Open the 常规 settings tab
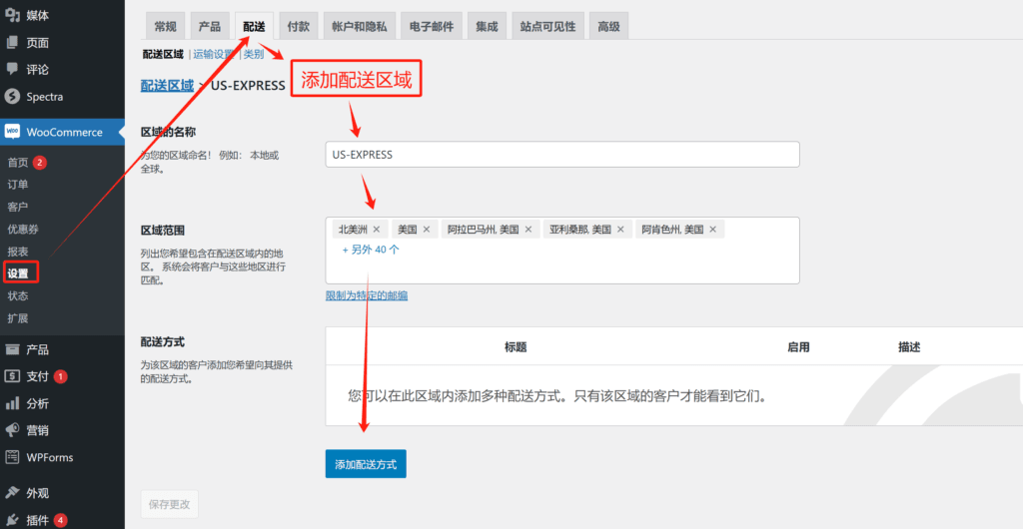 point(165,26)
